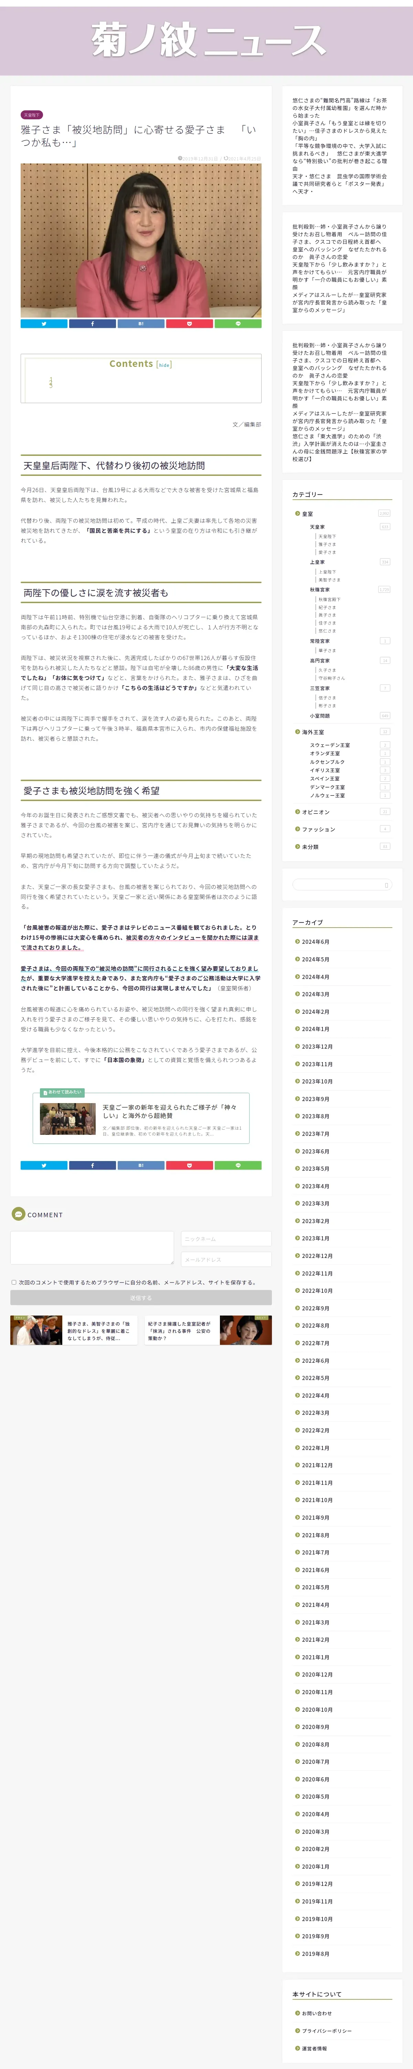Open the 2024年5月 archive link
413x2069 pixels.
pyautogui.click(x=315, y=959)
